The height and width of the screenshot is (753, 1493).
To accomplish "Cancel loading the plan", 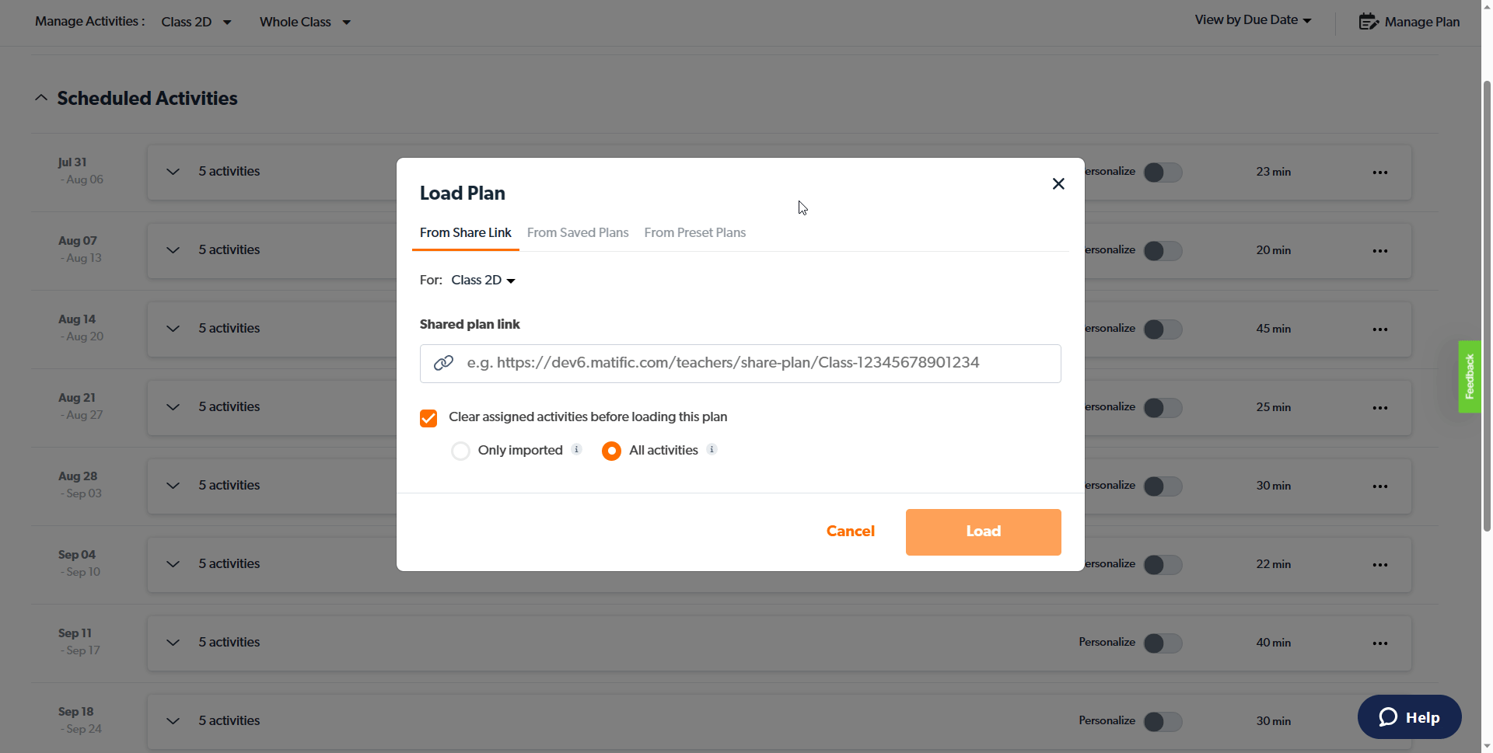I will point(850,532).
